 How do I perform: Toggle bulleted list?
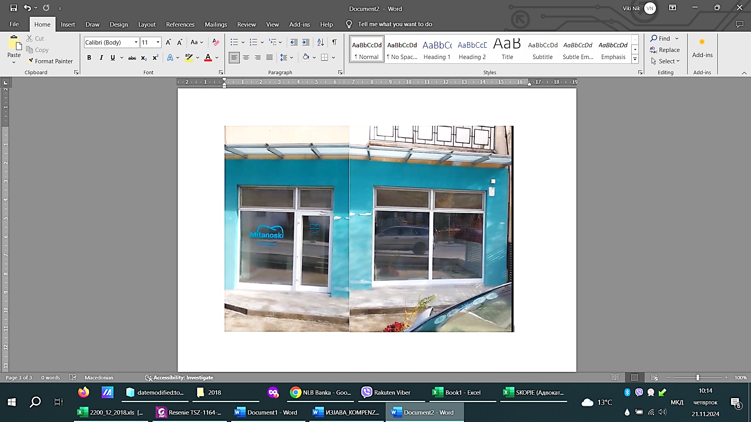pyautogui.click(x=234, y=42)
